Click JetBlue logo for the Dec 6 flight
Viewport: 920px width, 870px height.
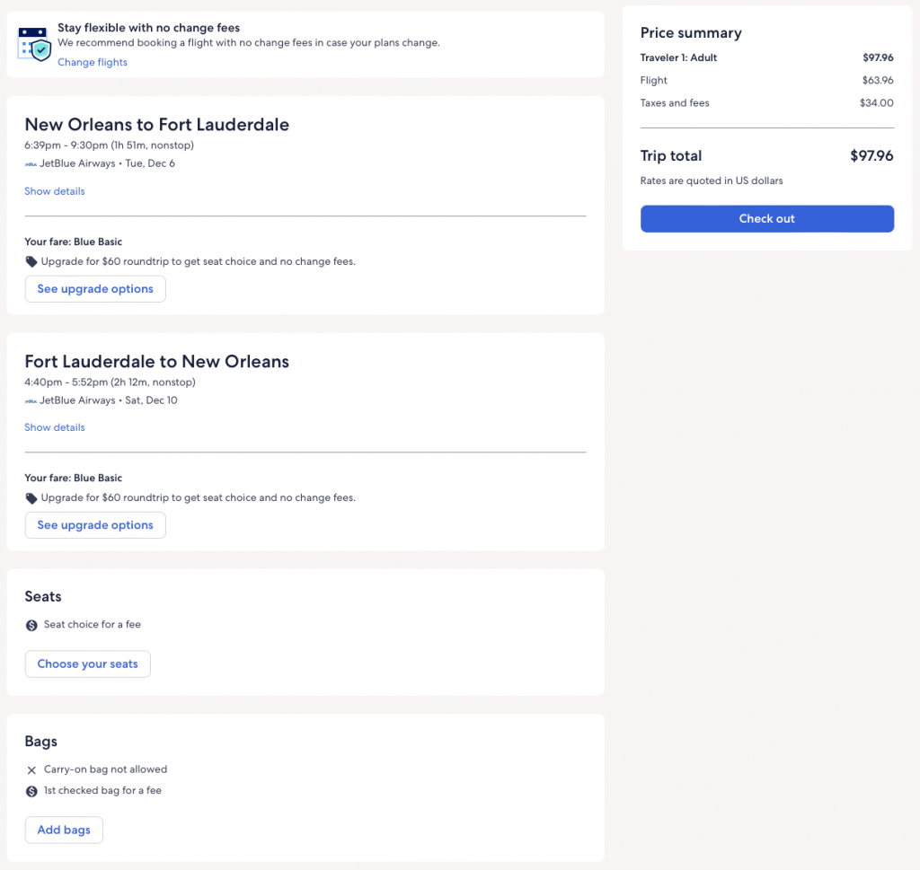[31, 164]
